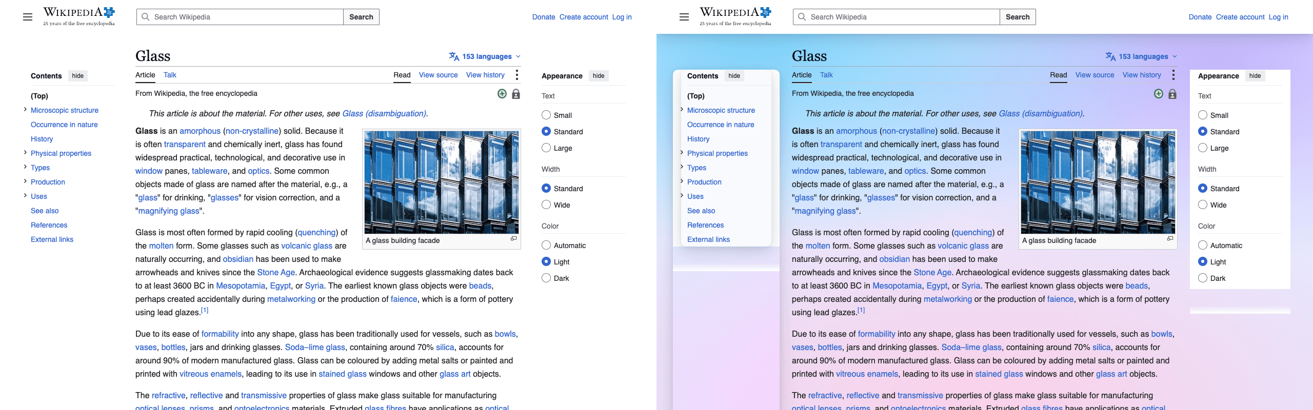Click the Wikipedia logo in left page
Viewport: 1313px width, 410px height.
79,16
